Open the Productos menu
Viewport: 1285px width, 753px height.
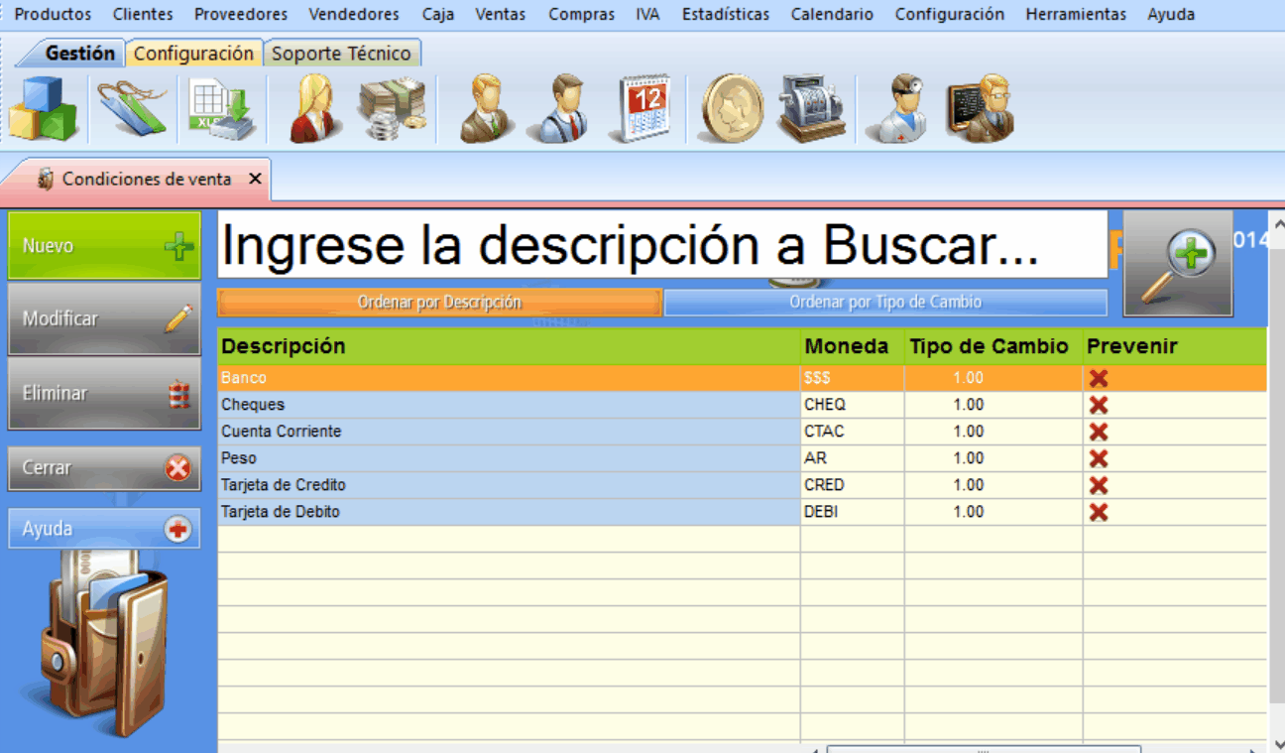pyautogui.click(x=53, y=14)
